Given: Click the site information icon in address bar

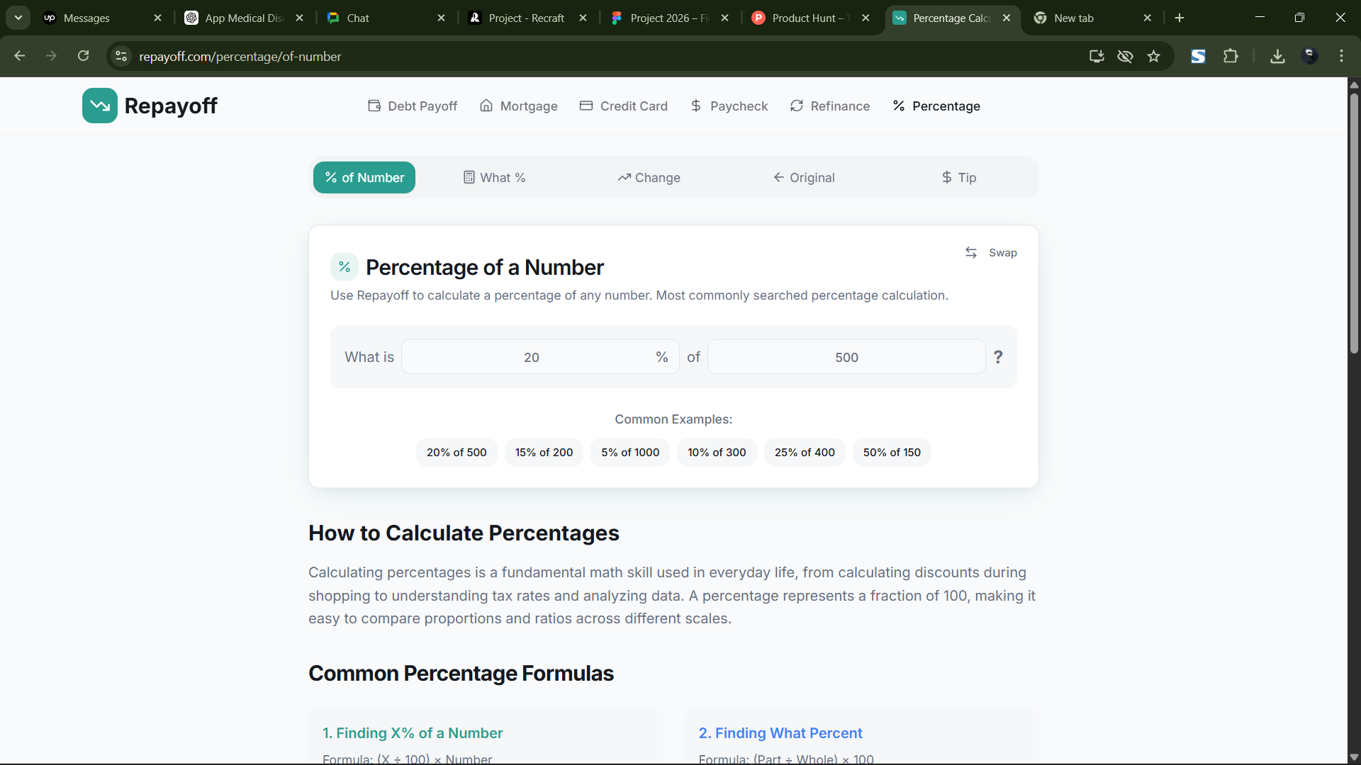Looking at the screenshot, I should click(121, 56).
